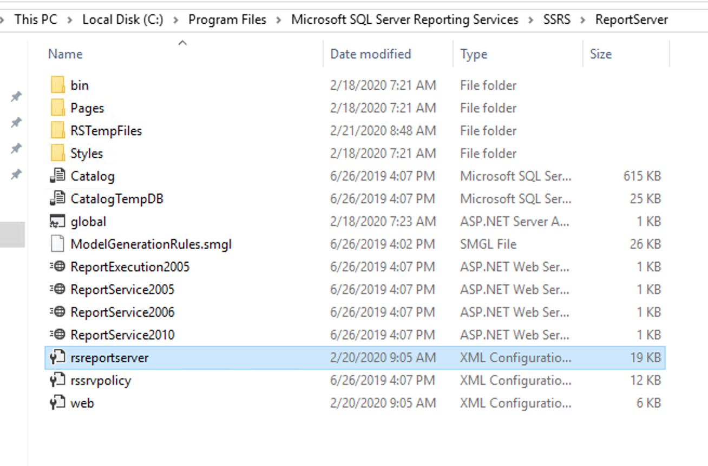Click the pin icon beside Styles row
The width and height of the screenshot is (708, 466).
[16, 149]
